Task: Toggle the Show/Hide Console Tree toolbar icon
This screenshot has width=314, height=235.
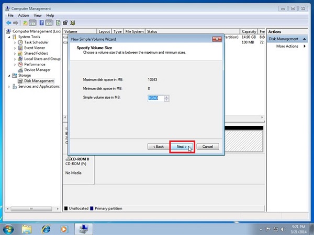Action: tap(33, 23)
